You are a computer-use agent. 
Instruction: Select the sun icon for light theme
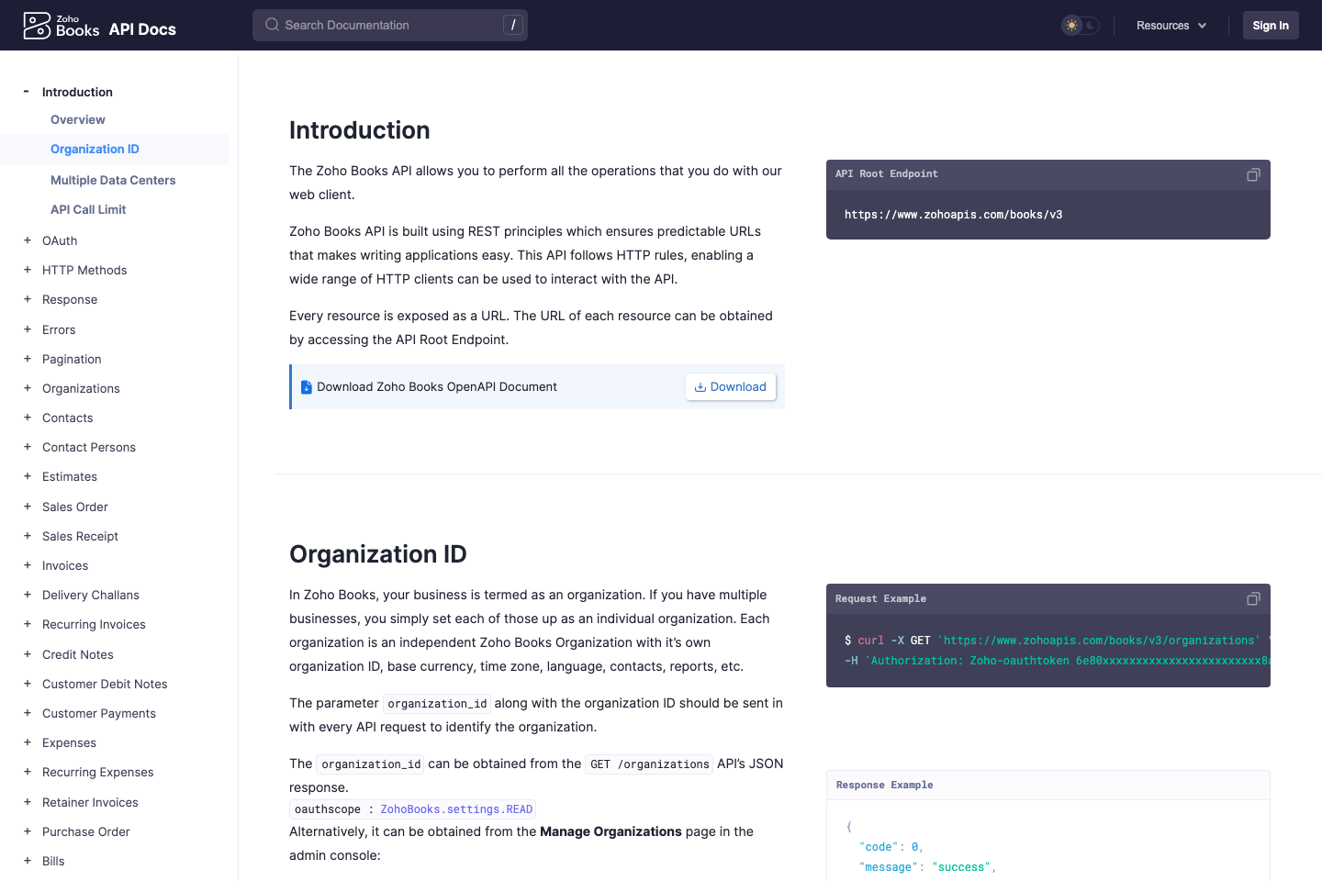pyautogui.click(x=1073, y=25)
